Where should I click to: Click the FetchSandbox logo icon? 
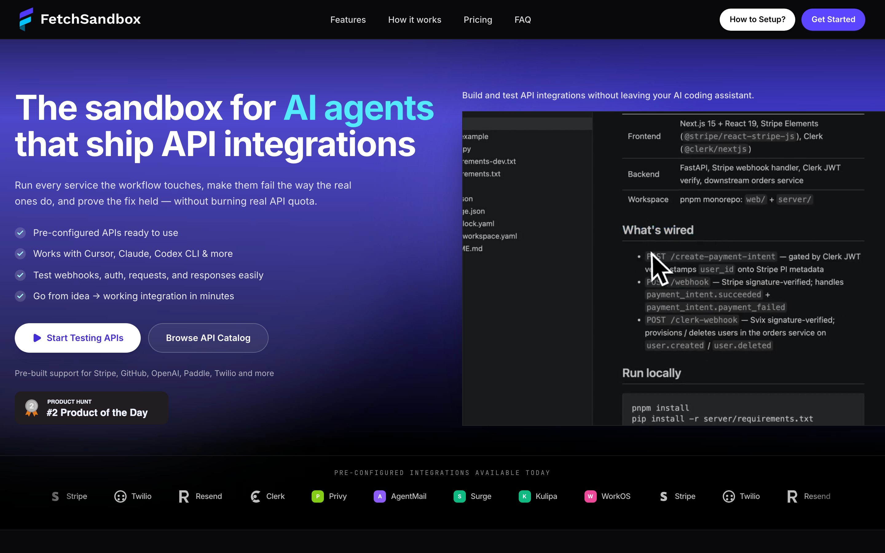click(x=26, y=19)
